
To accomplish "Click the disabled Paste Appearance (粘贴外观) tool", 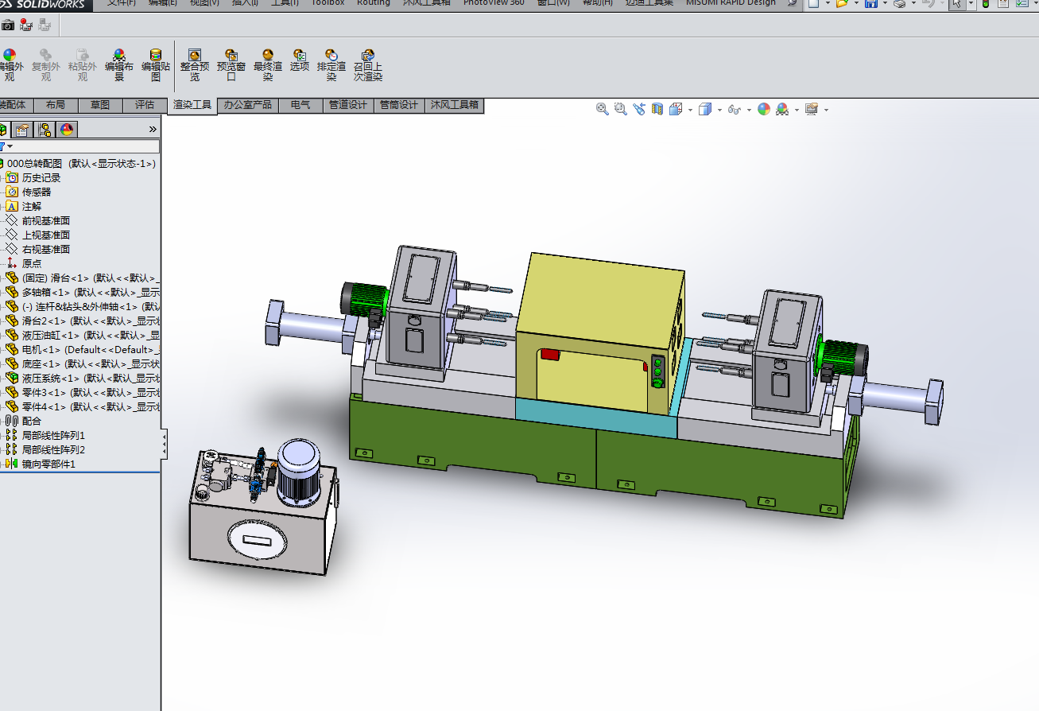I will (83, 64).
